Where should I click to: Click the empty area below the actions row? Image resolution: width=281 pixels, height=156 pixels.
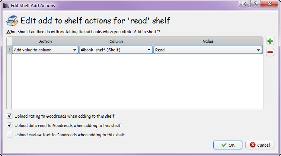[137, 82]
